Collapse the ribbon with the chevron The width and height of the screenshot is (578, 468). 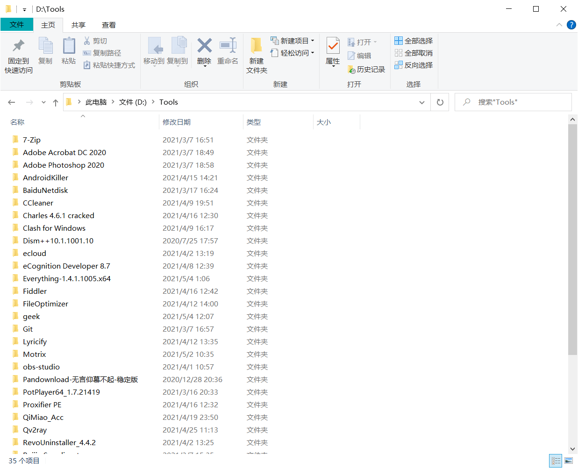click(x=559, y=25)
